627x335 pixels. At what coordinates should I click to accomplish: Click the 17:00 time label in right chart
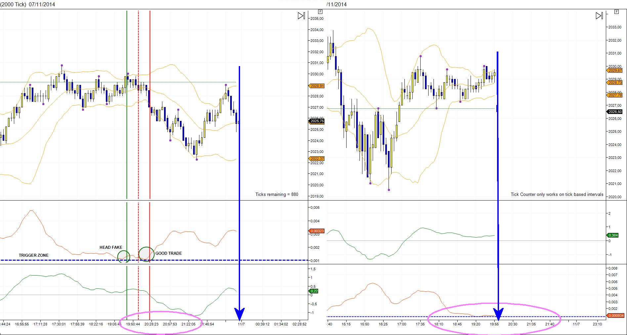click(x=402, y=324)
